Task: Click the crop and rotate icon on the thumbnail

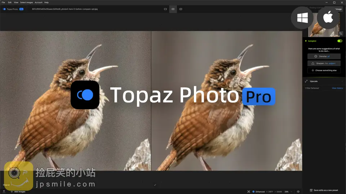Action: [341, 33]
